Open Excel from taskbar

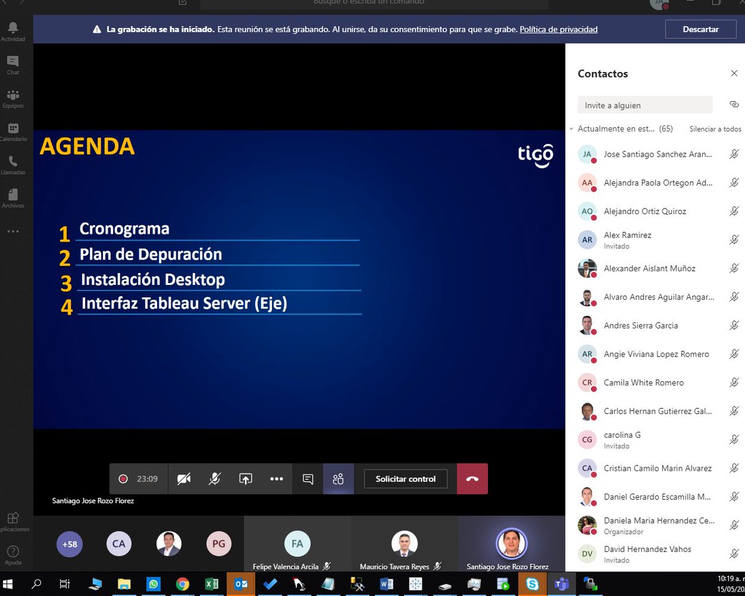pos(211,584)
